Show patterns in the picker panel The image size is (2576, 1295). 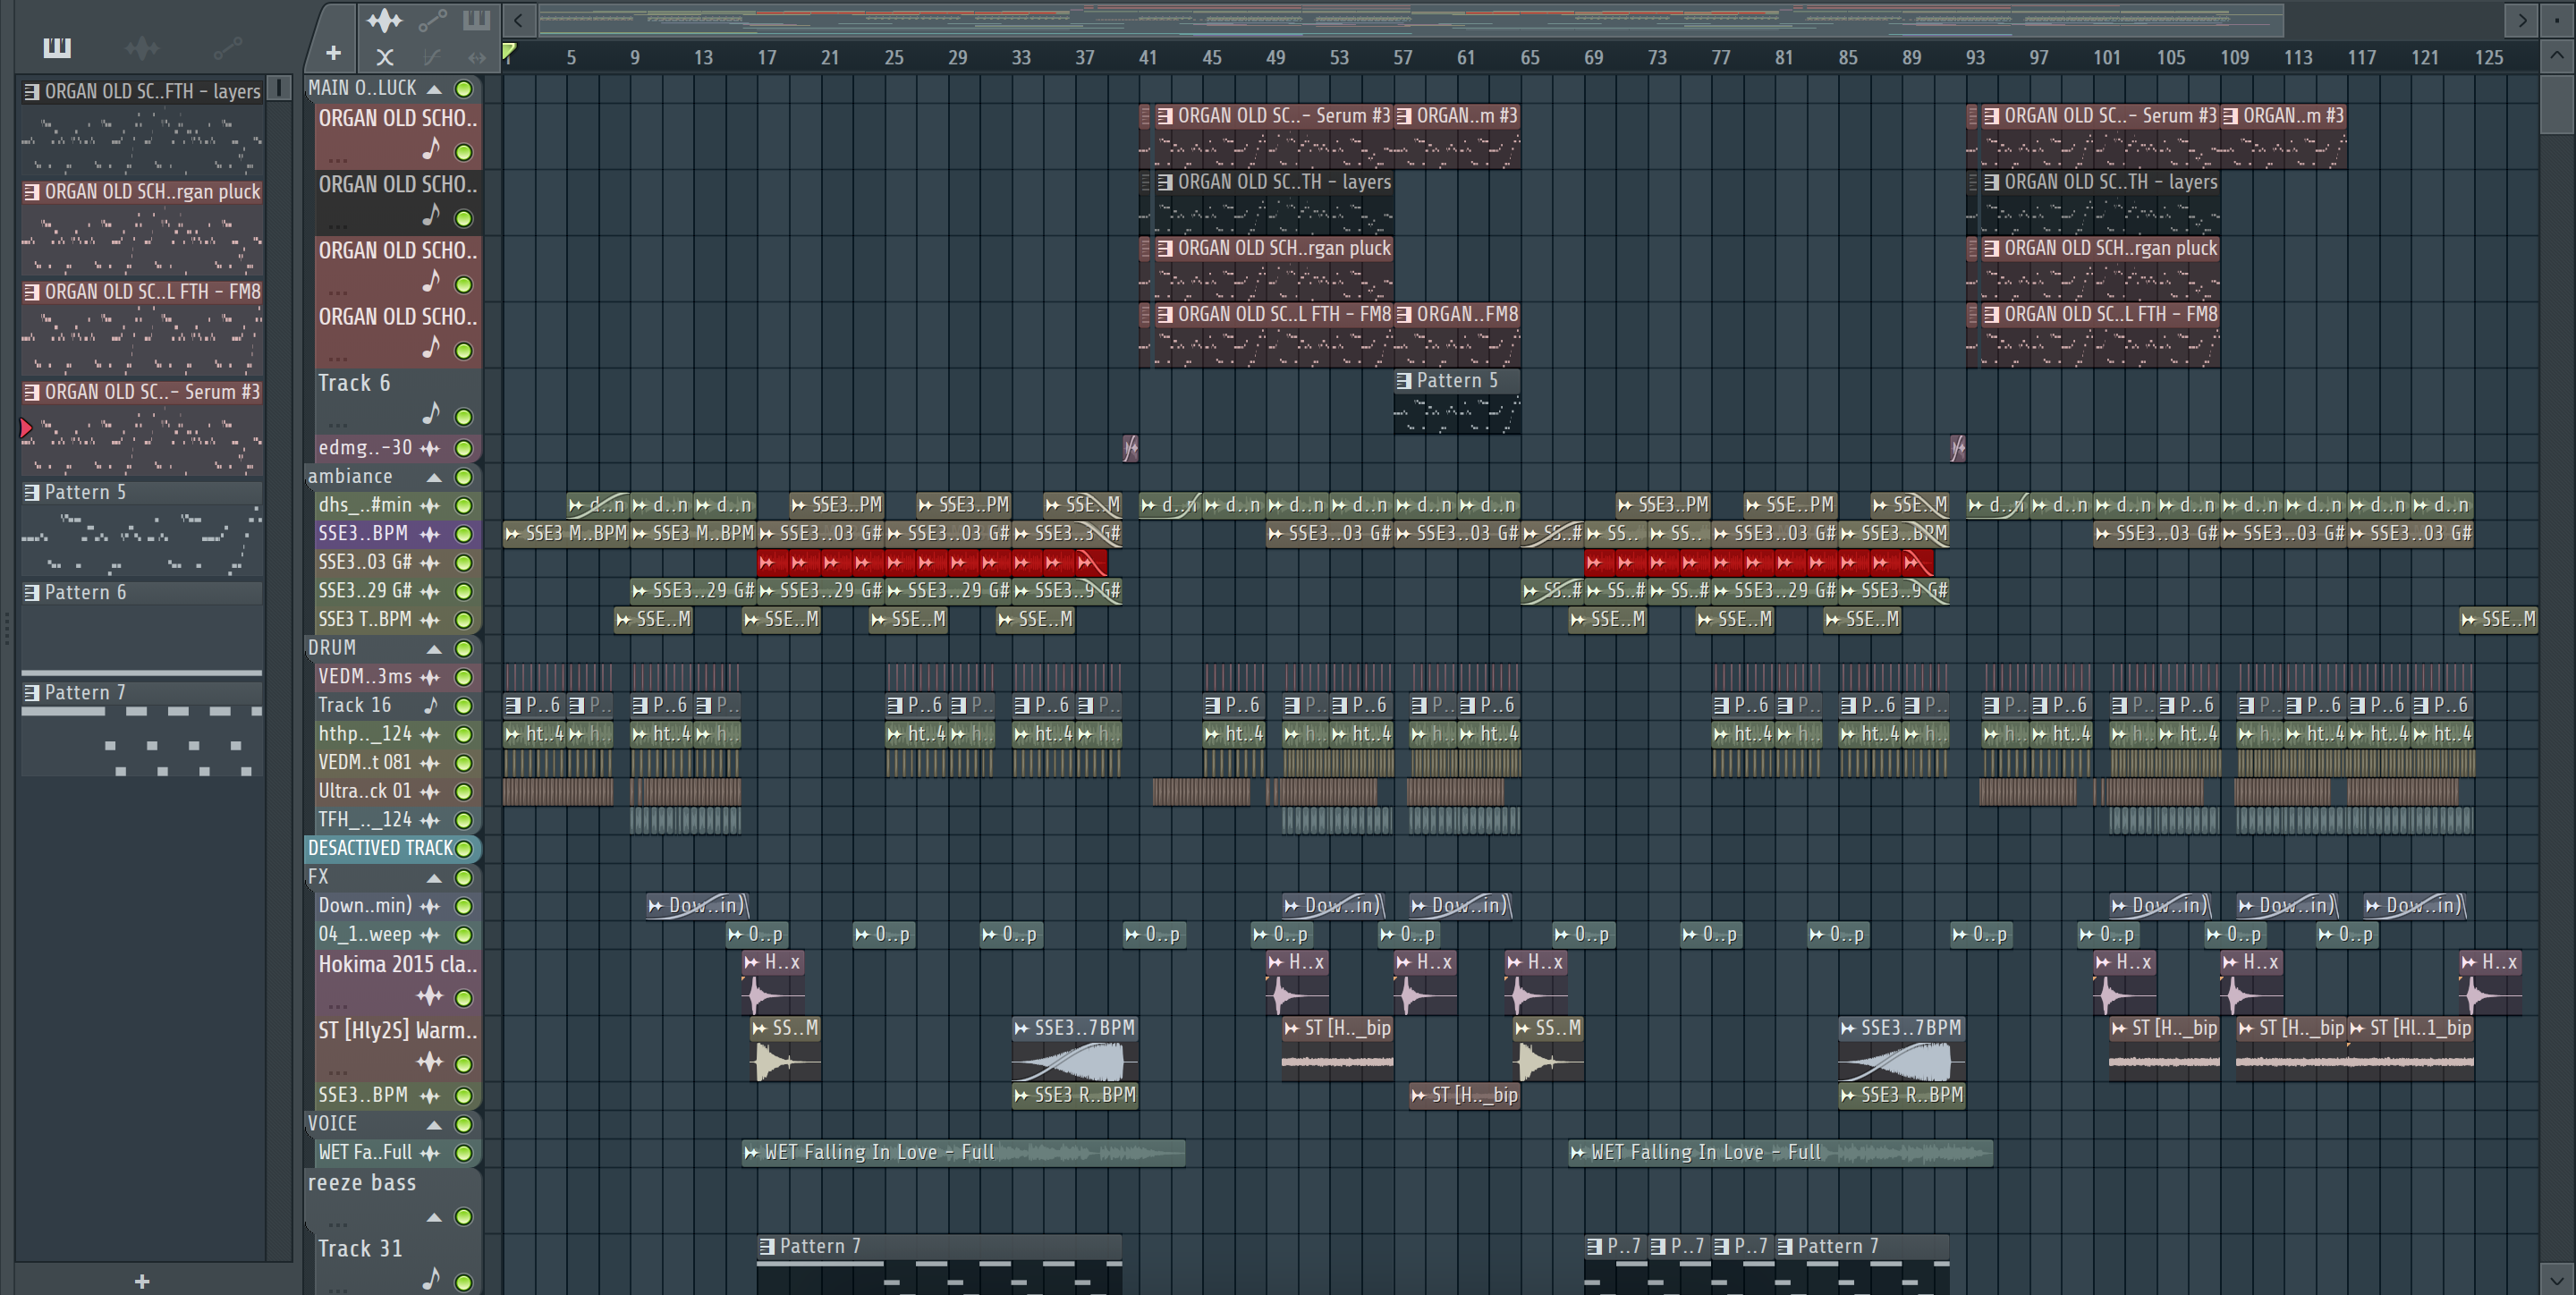pos(57,47)
